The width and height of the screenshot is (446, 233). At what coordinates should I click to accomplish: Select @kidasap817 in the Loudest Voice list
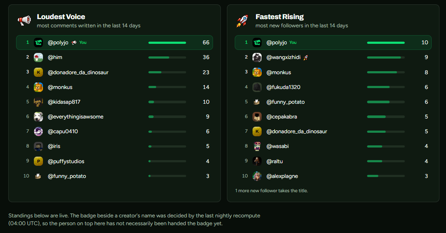point(115,102)
